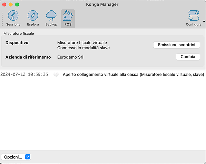Click the Misuratore fiscale virtuale device text
The image size is (206, 164).
(x=82, y=43)
